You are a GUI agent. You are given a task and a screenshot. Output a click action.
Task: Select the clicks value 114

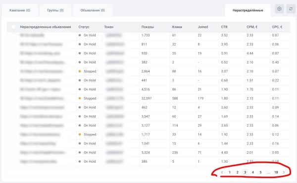(x=175, y=125)
